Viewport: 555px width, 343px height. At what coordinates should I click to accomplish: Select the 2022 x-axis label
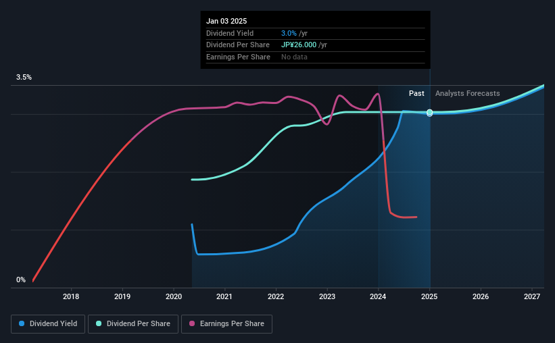point(276,296)
